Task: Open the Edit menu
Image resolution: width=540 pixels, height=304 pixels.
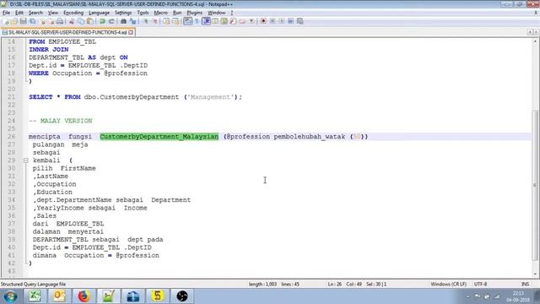Action: [19, 13]
